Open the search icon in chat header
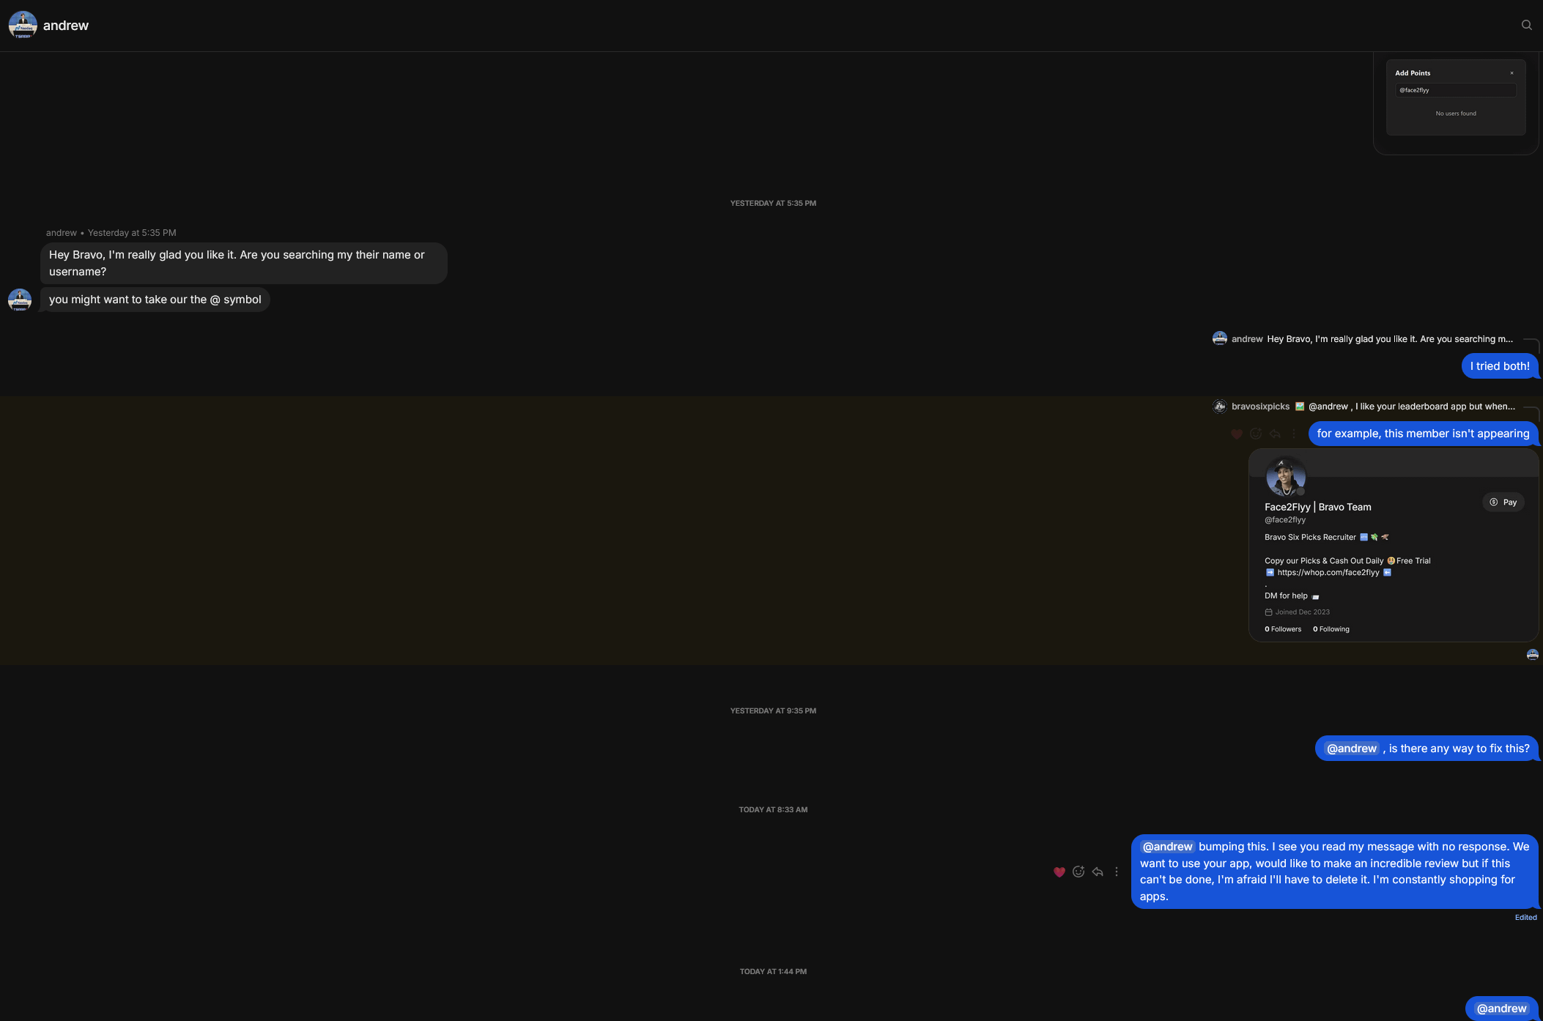The width and height of the screenshot is (1543, 1021). point(1526,25)
